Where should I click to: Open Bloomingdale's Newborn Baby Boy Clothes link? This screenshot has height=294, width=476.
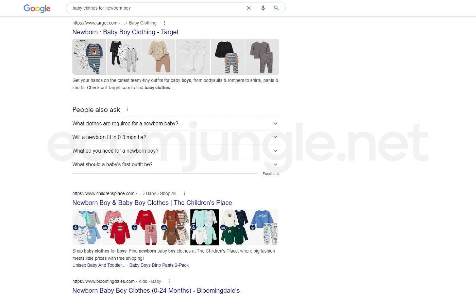156,290
